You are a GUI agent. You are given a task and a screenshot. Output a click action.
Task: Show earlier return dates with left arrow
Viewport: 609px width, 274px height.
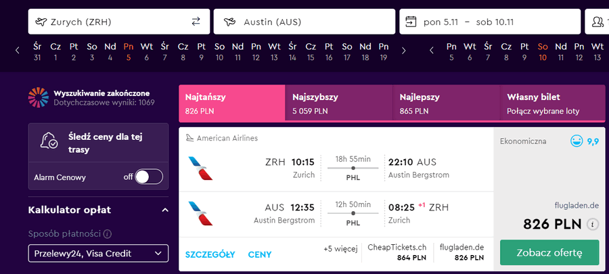[432, 51]
